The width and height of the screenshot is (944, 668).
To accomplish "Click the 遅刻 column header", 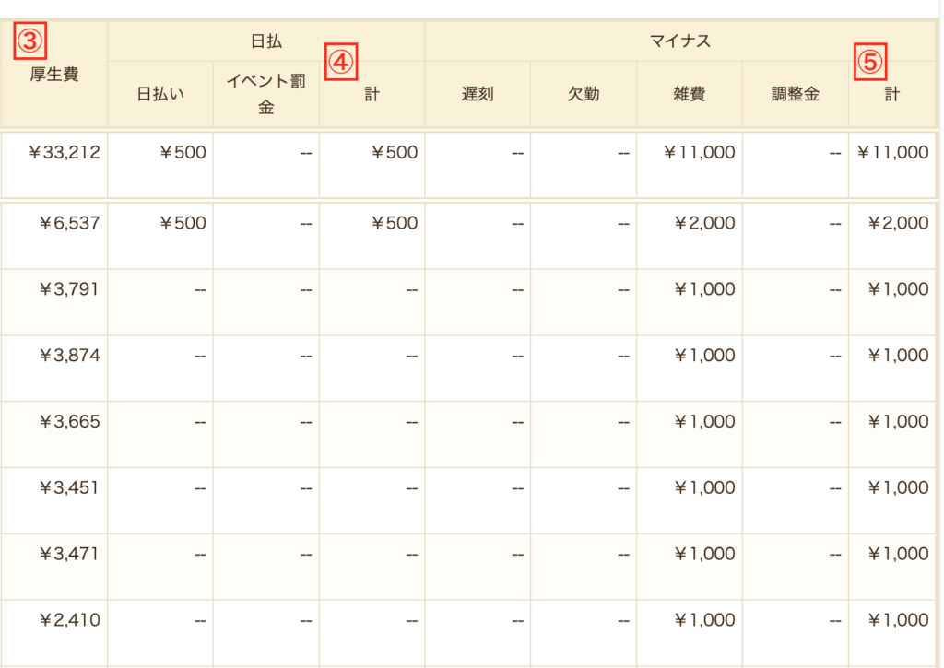I will [x=478, y=94].
